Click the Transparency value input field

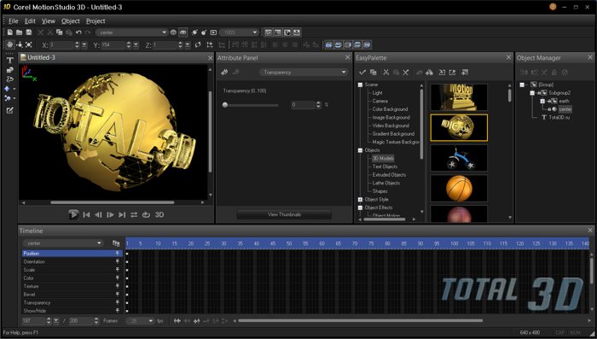303,105
